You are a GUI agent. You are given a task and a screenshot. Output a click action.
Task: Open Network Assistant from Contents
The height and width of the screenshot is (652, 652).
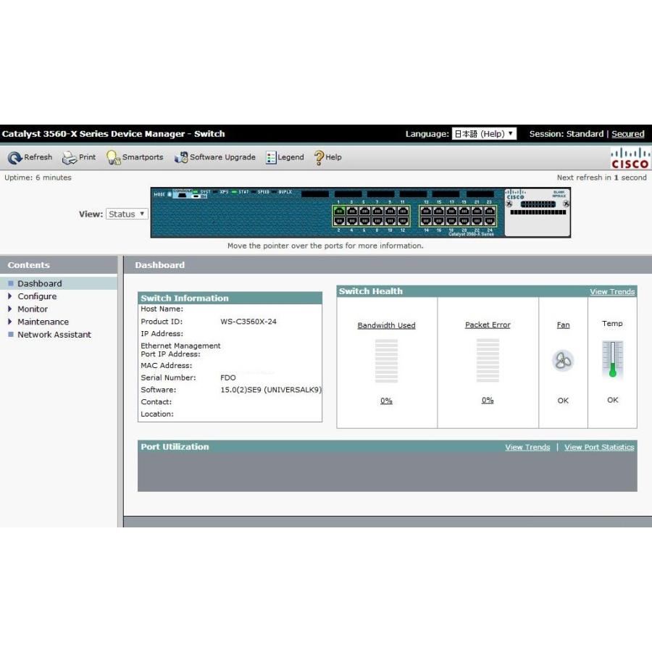[x=54, y=335]
